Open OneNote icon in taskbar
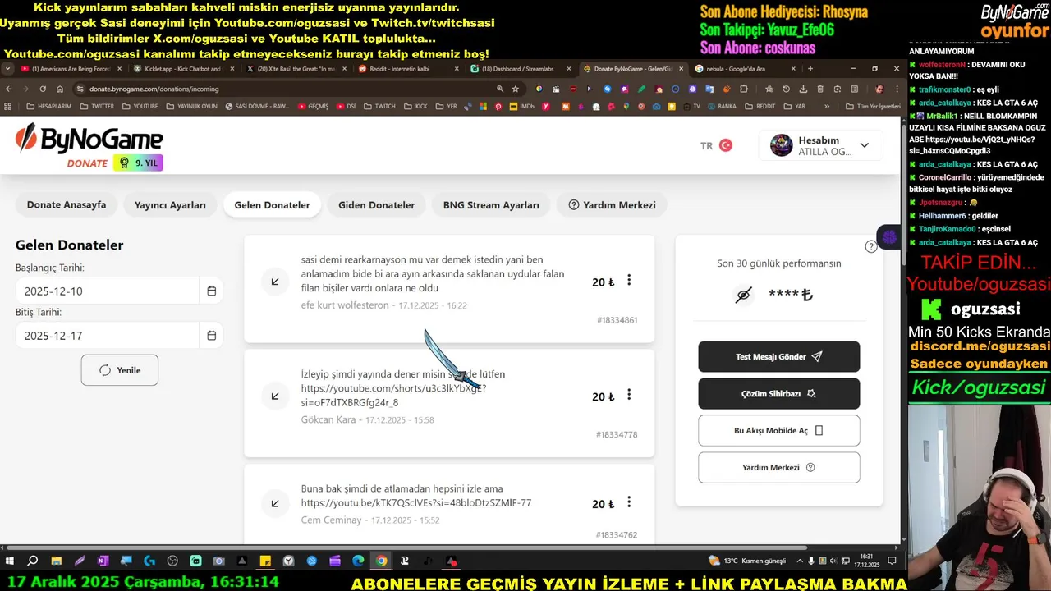The height and width of the screenshot is (591, 1051). [103, 561]
